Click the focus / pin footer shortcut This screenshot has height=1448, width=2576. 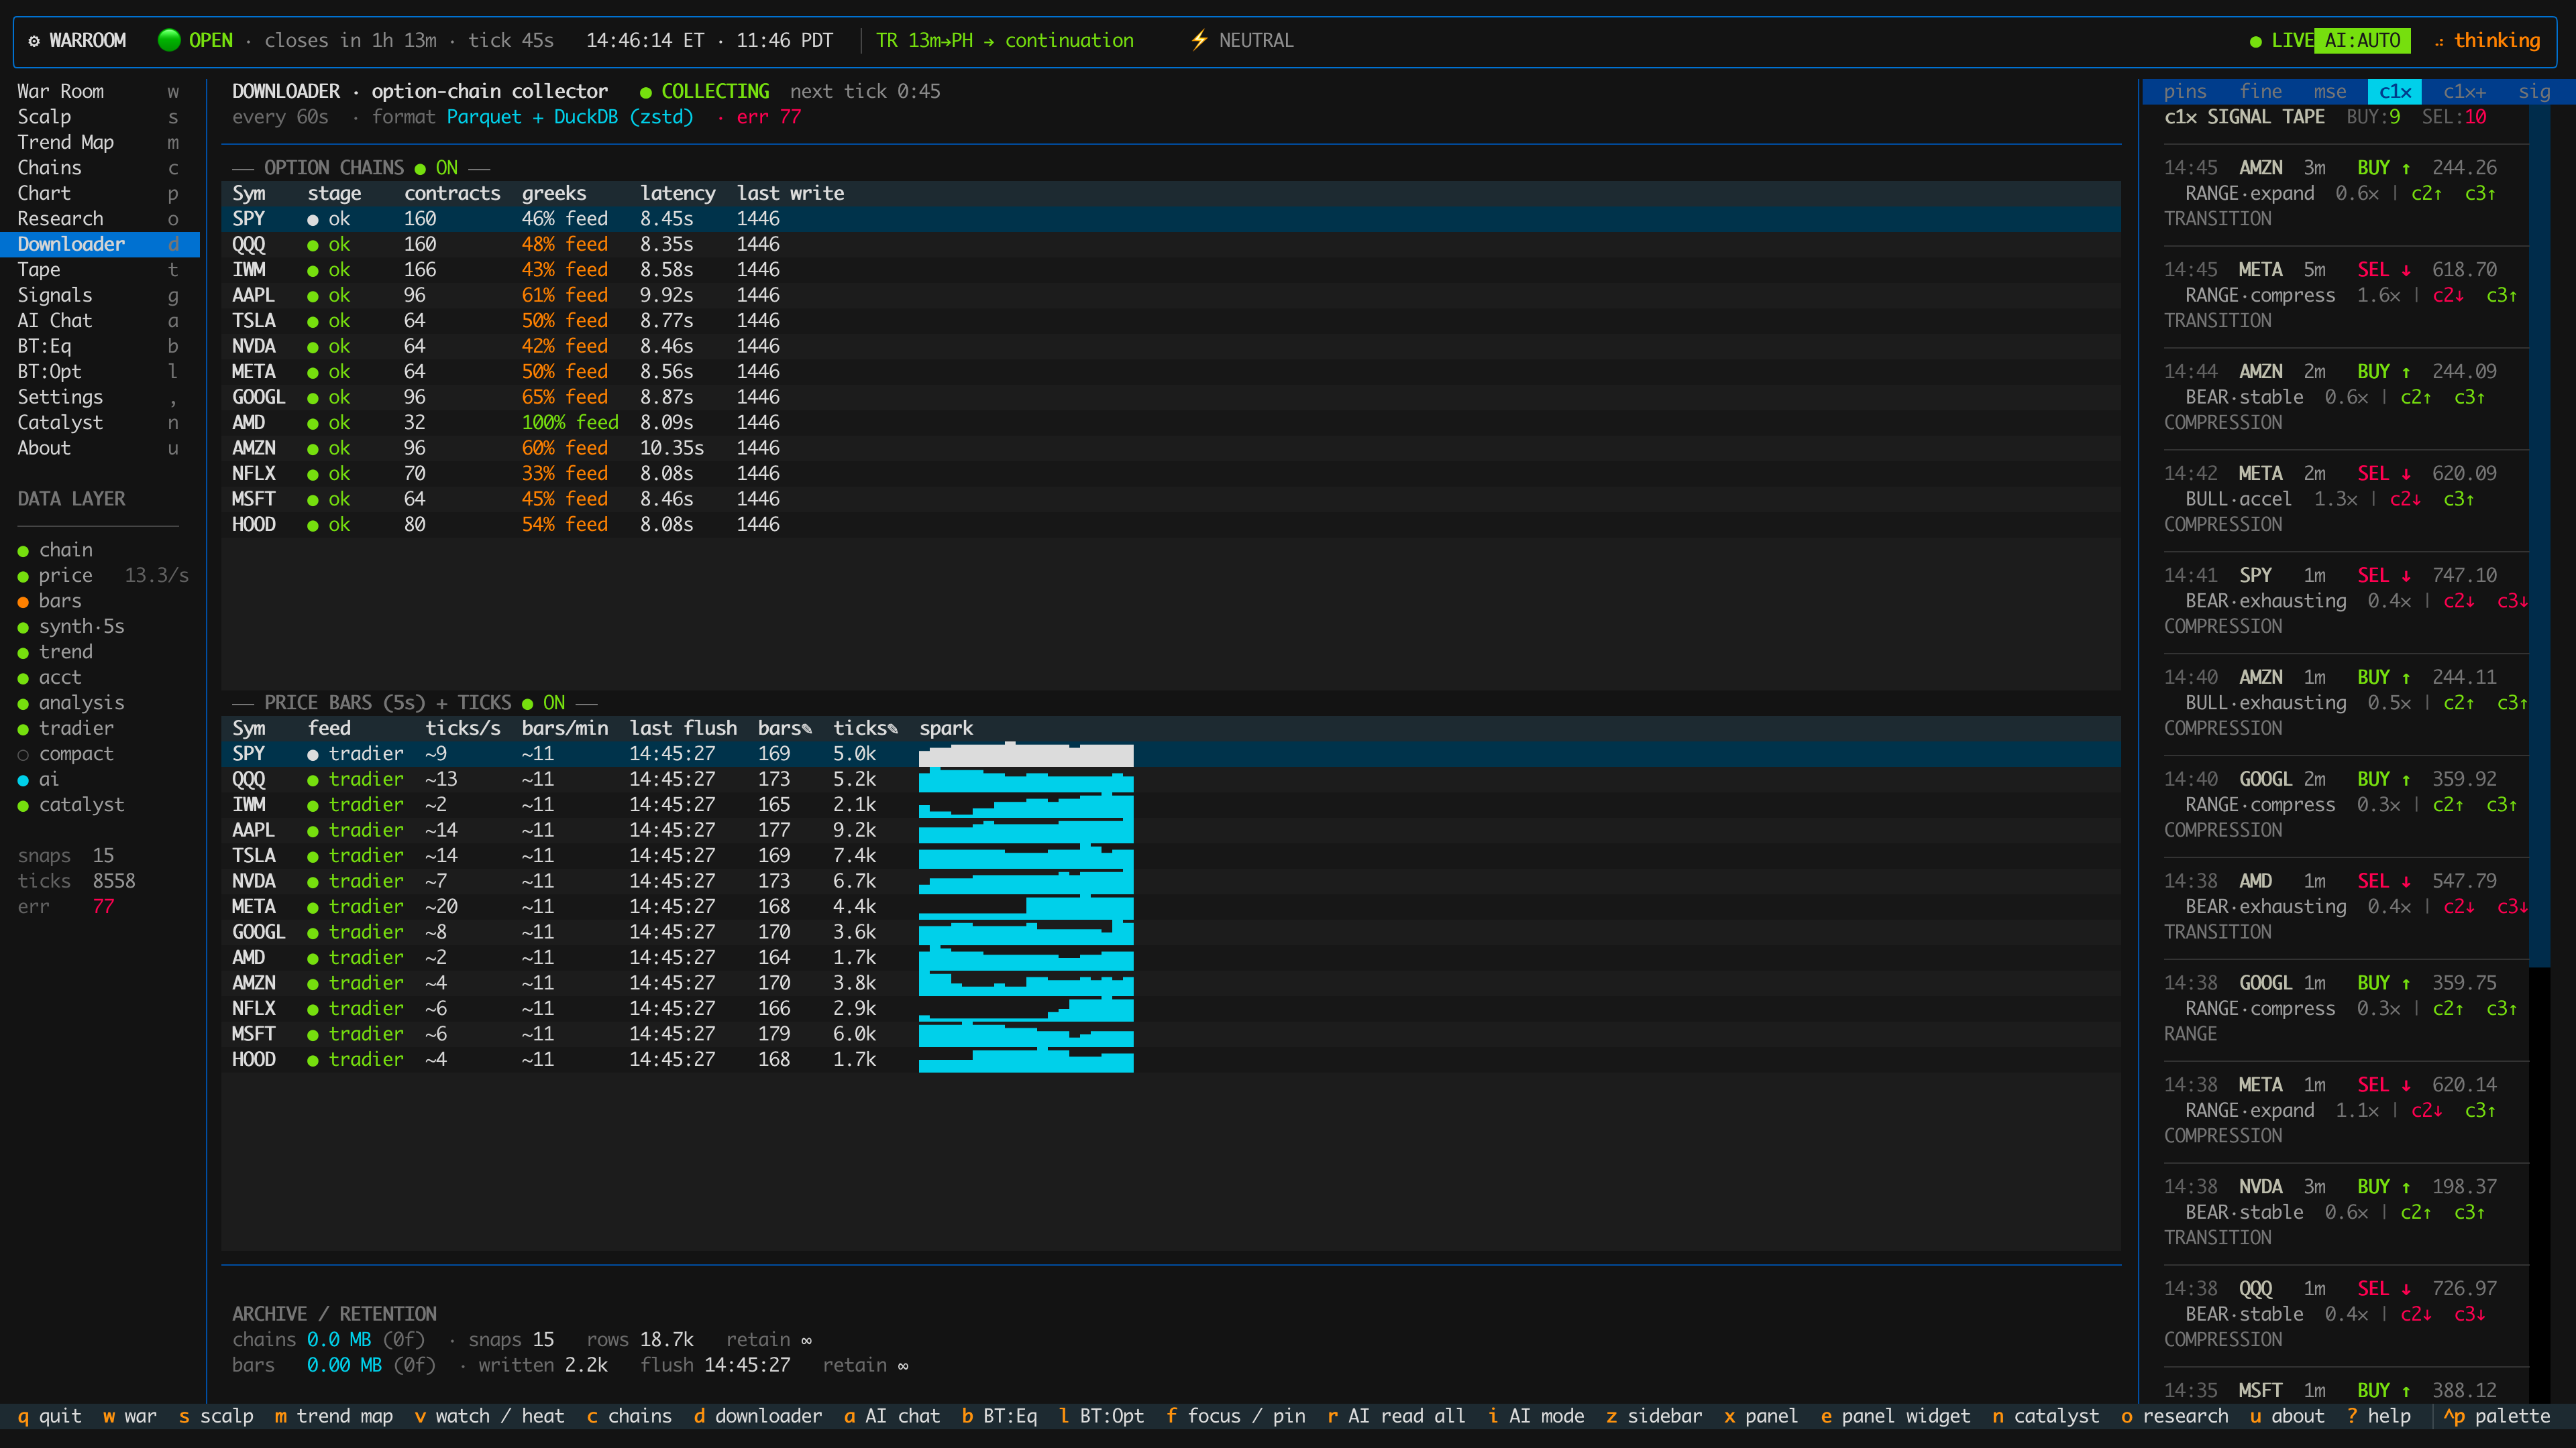pyautogui.click(x=1236, y=1416)
